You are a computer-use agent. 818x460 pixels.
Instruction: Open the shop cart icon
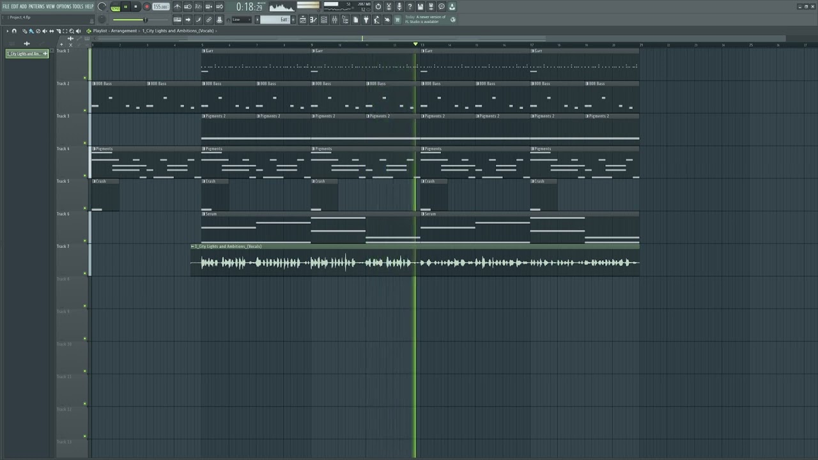click(397, 19)
